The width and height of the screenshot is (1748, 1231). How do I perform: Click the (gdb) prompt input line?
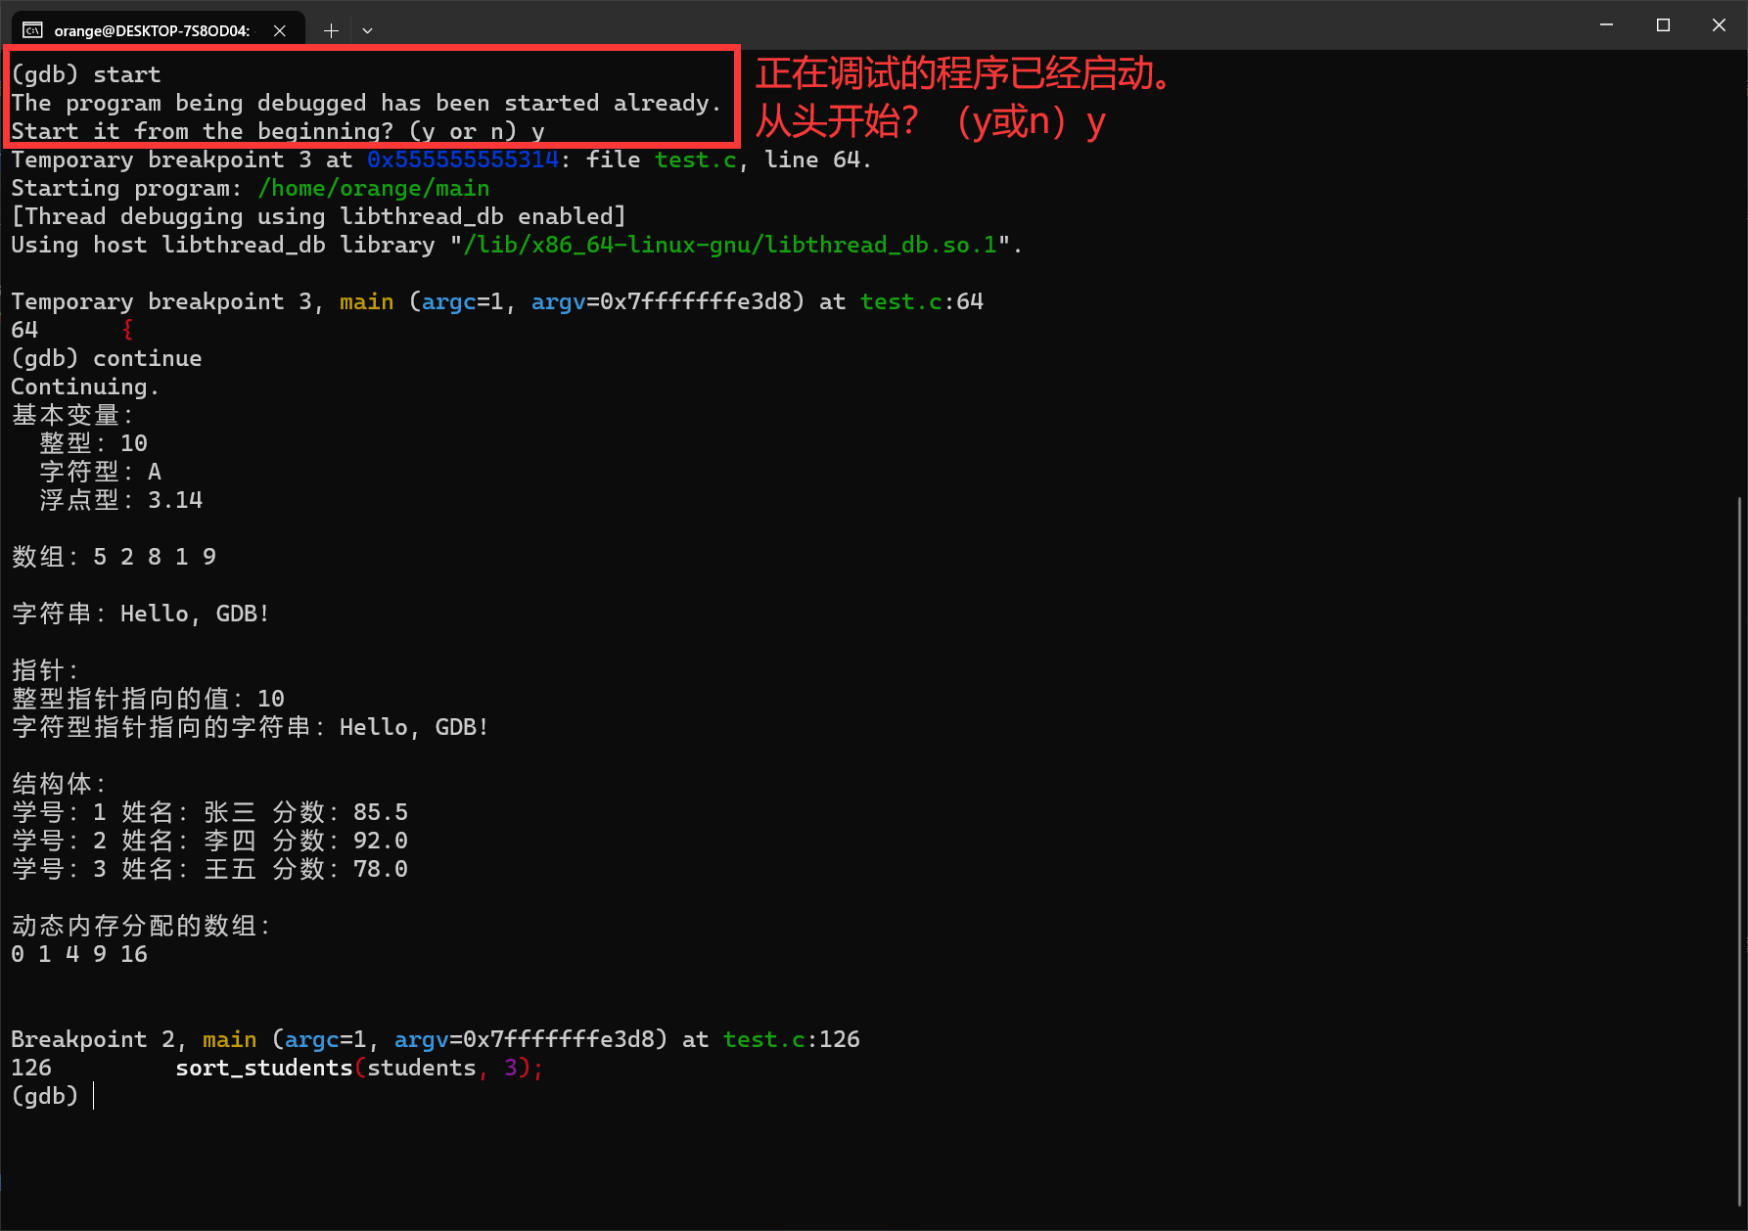(54, 1096)
